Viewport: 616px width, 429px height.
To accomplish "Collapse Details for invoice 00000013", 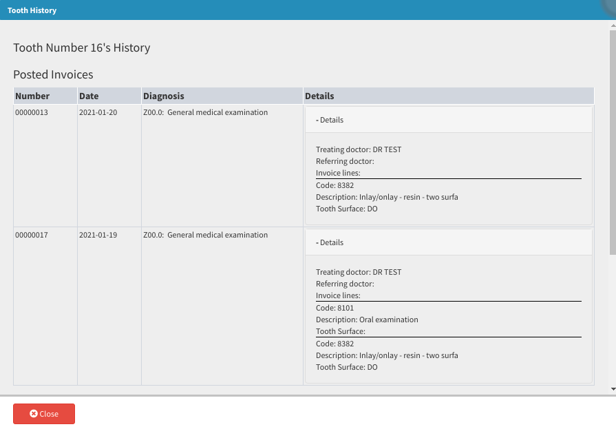I will pyautogui.click(x=330, y=120).
